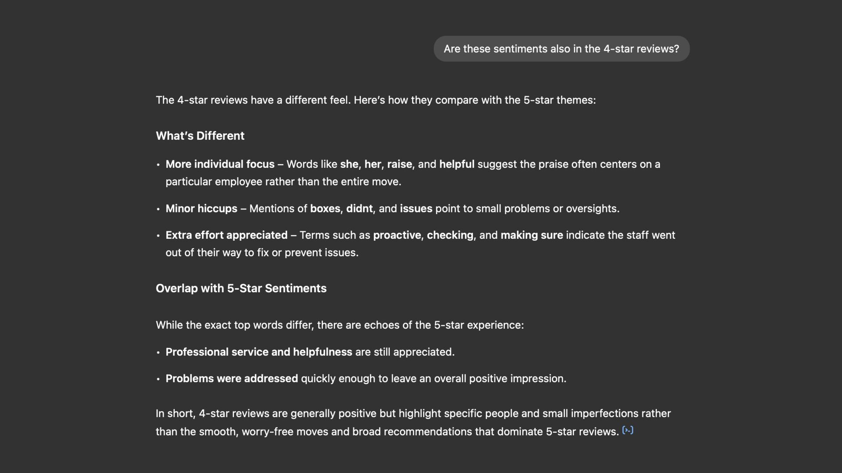This screenshot has width=842, height=473.
Task: Click the bold "Professional service and helpfulness" text
Action: coord(259,352)
